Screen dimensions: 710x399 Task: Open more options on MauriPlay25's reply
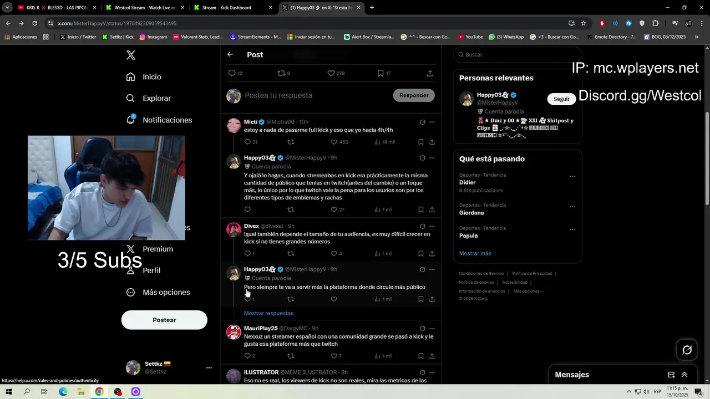[x=432, y=329]
